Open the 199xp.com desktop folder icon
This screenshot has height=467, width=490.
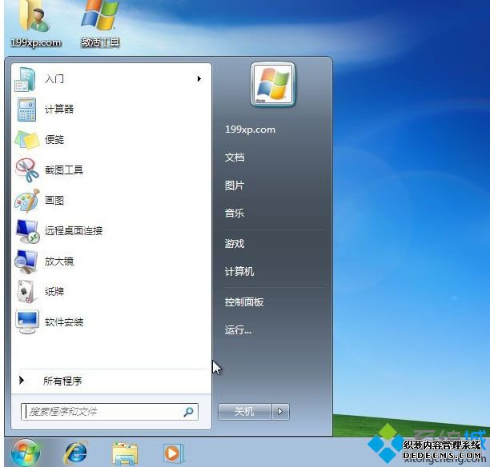(35, 24)
